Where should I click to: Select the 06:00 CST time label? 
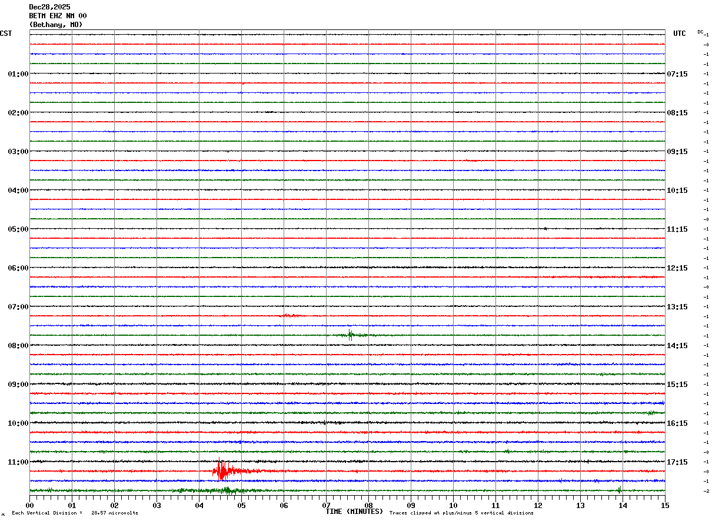[x=18, y=268]
